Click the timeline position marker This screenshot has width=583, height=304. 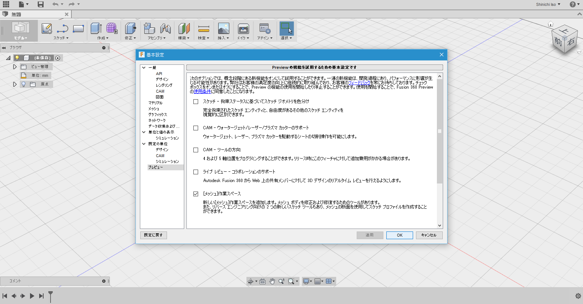click(x=51, y=296)
